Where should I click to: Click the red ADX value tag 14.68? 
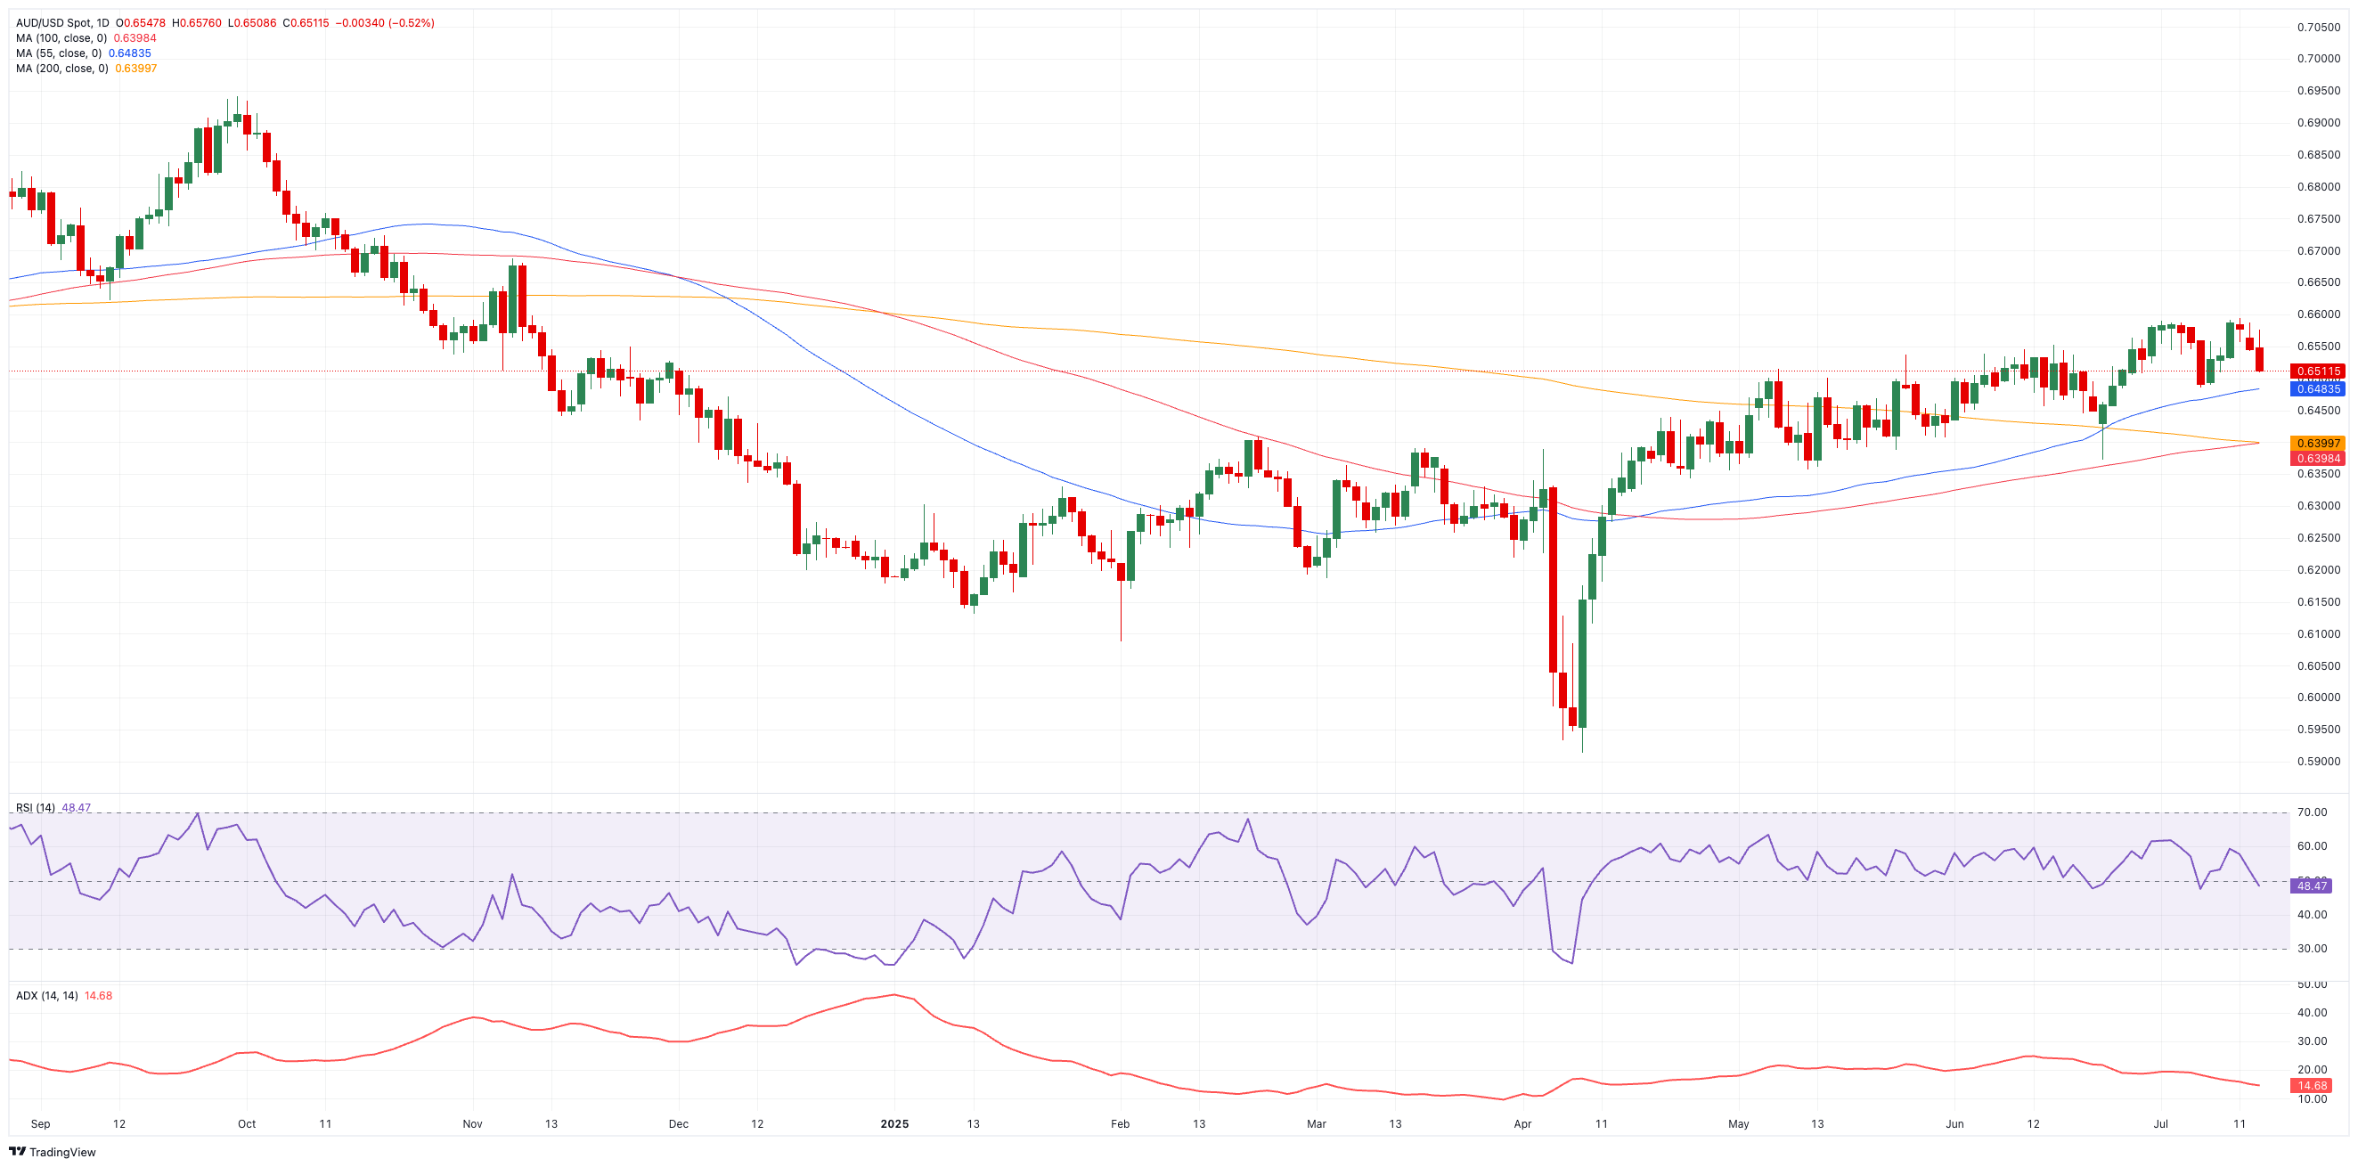point(2312,1086)
